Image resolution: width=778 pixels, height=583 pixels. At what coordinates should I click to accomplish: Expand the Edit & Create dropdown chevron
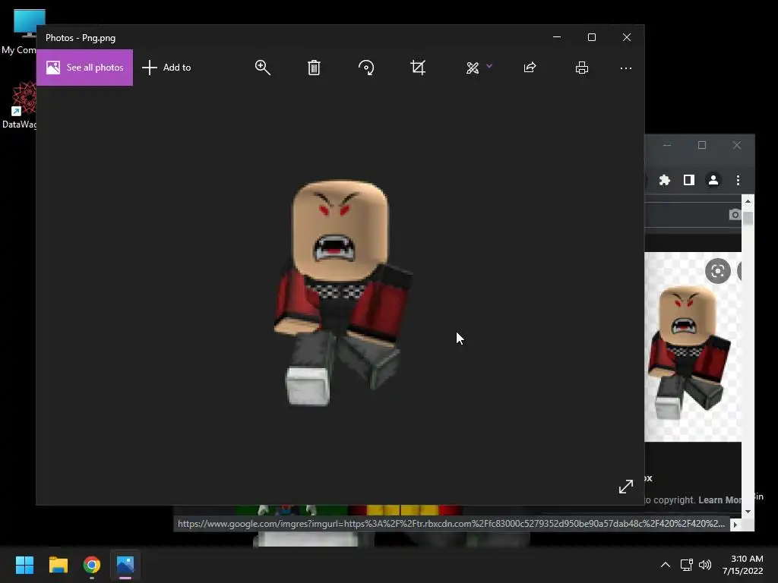[x=489, y=66]
